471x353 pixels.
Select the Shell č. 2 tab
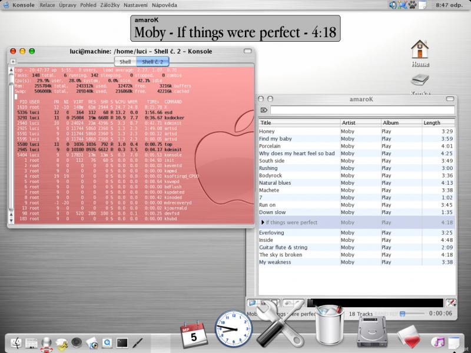(152, 62)
